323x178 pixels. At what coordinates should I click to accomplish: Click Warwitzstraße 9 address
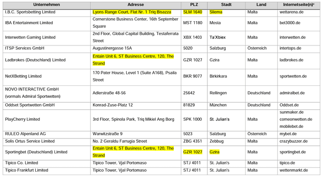point(108,134)
